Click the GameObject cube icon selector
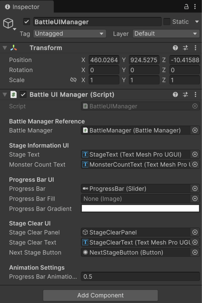 click(9, 24)
